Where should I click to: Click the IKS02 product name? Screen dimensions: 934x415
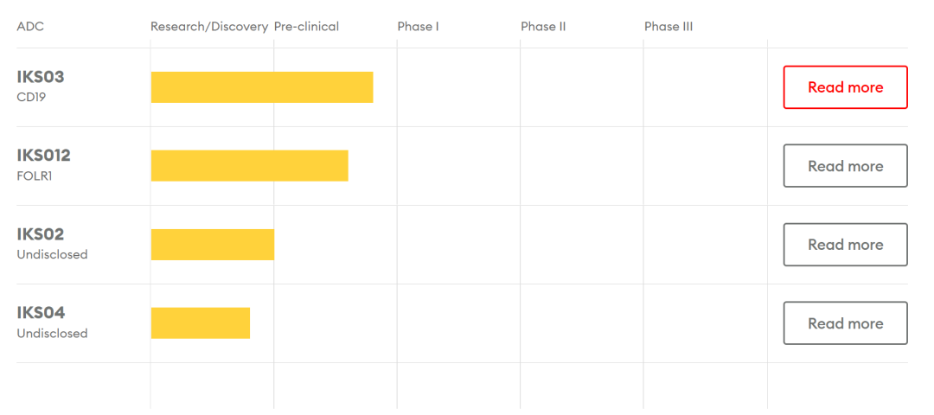[41, 234]
